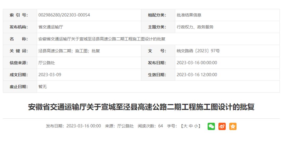This screenshot has height=148, width=285.
Task: Click written date 2023-03-09
Action: 50,75
